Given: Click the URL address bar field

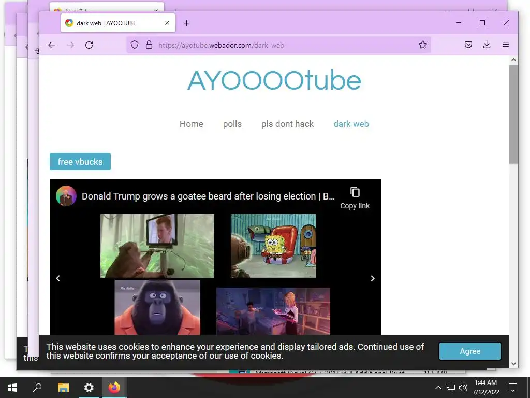Looking at the screenshot, I should click(x=279, y=45).
